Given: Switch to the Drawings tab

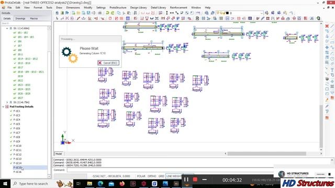Looking at the screenshot, I should (20, 19).
